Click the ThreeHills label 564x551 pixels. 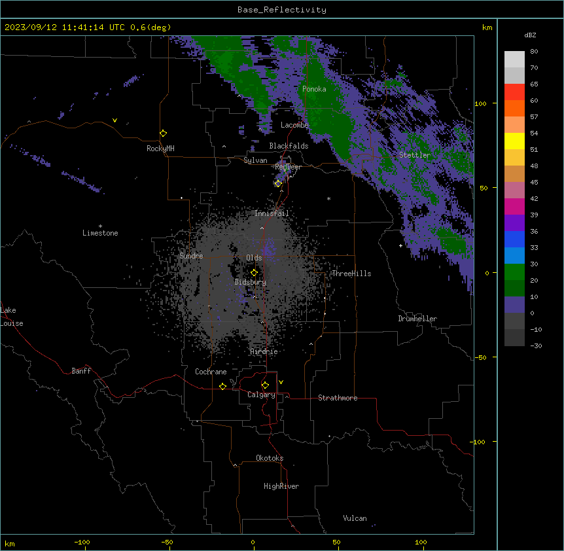tap(351, 274)
